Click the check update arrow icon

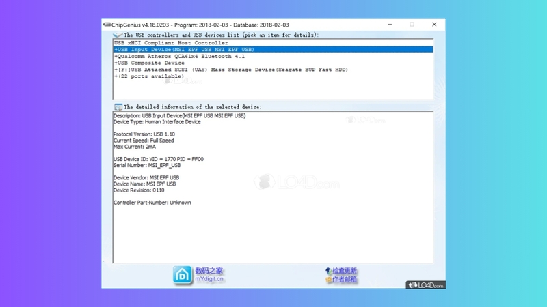[328, 271]
